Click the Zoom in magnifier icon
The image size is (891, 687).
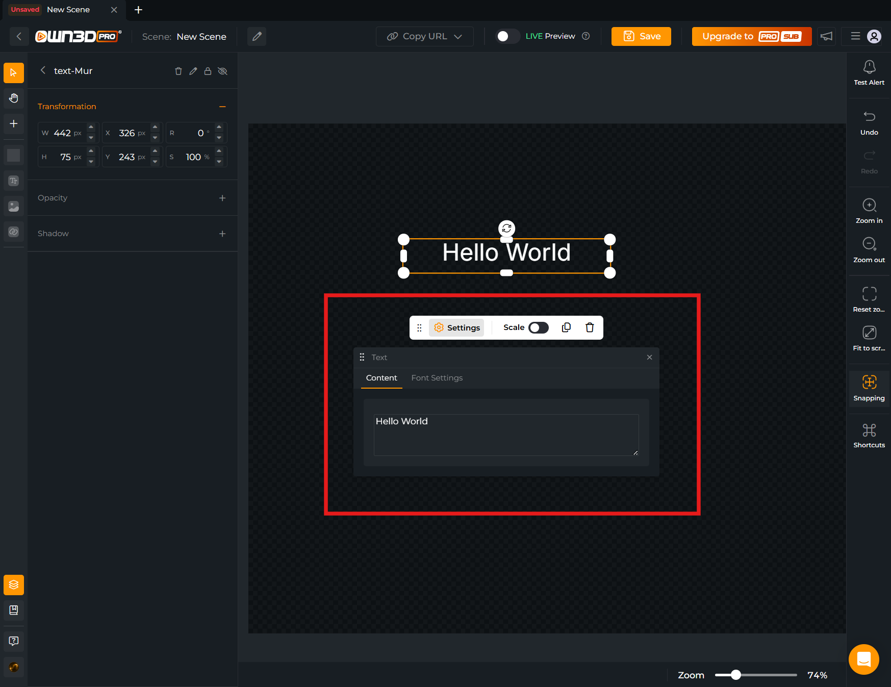[x=869, y=205]
